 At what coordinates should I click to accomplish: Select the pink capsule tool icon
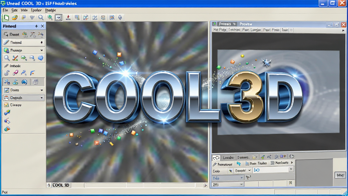(15, 73)
